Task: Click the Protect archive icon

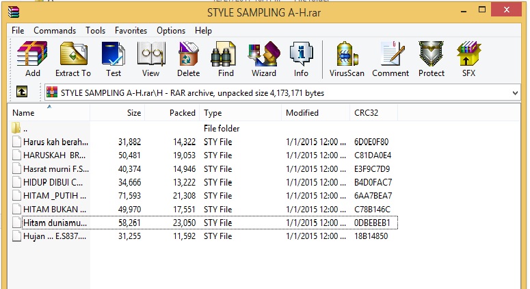Action: (x=431, y=58)
